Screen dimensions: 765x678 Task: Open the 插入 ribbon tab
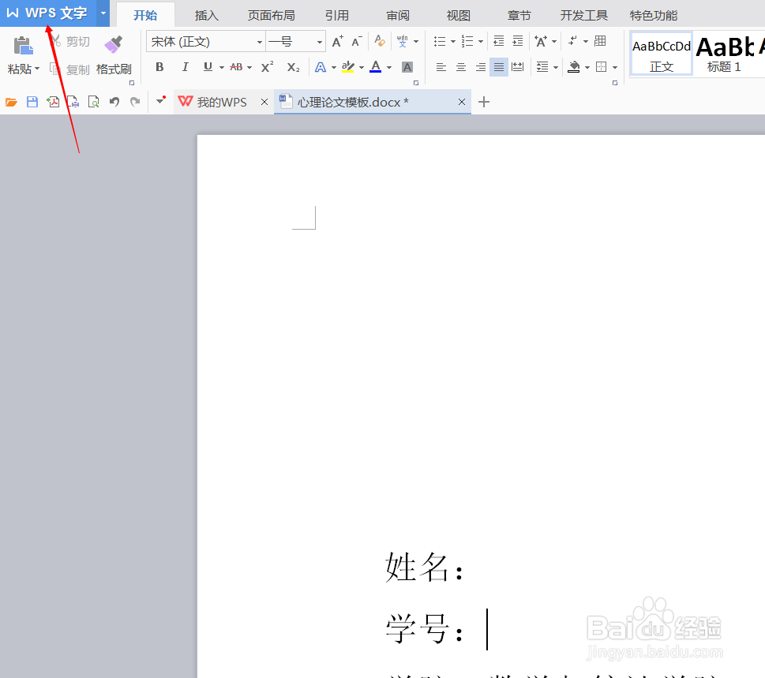pos(206,15)
